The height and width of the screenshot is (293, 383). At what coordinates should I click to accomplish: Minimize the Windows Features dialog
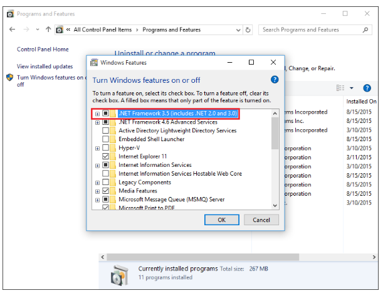tap(230, 62)
